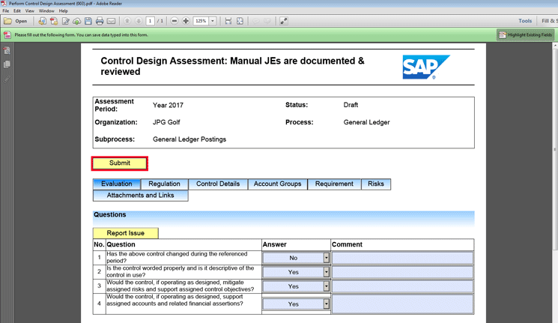Click the Open label in toolbar

21,21
